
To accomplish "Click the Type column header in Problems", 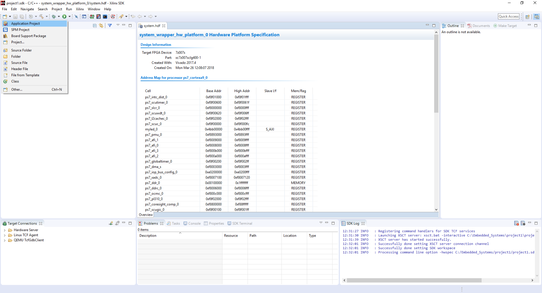I will pyautogui.click(x=320, y=235).
